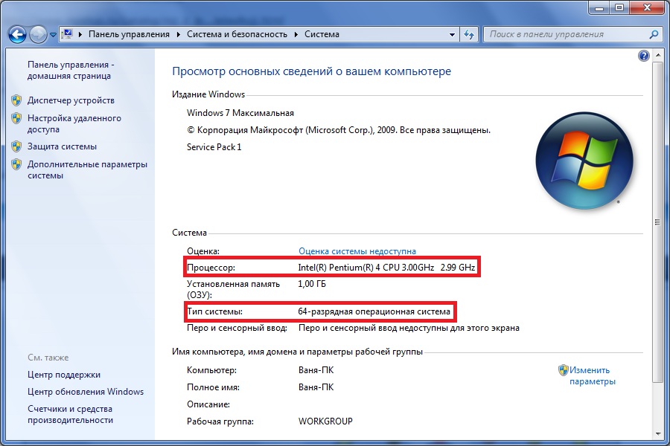Maximize the Система window
Screen dimensions: 670x446
click(x=619, y=7)
